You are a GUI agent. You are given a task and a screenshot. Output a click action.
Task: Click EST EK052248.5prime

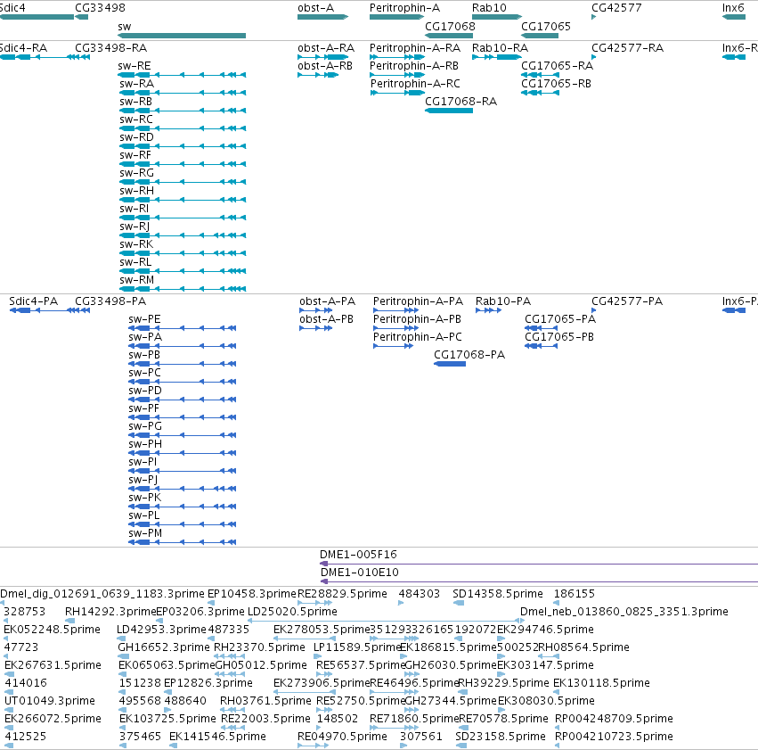6,639
